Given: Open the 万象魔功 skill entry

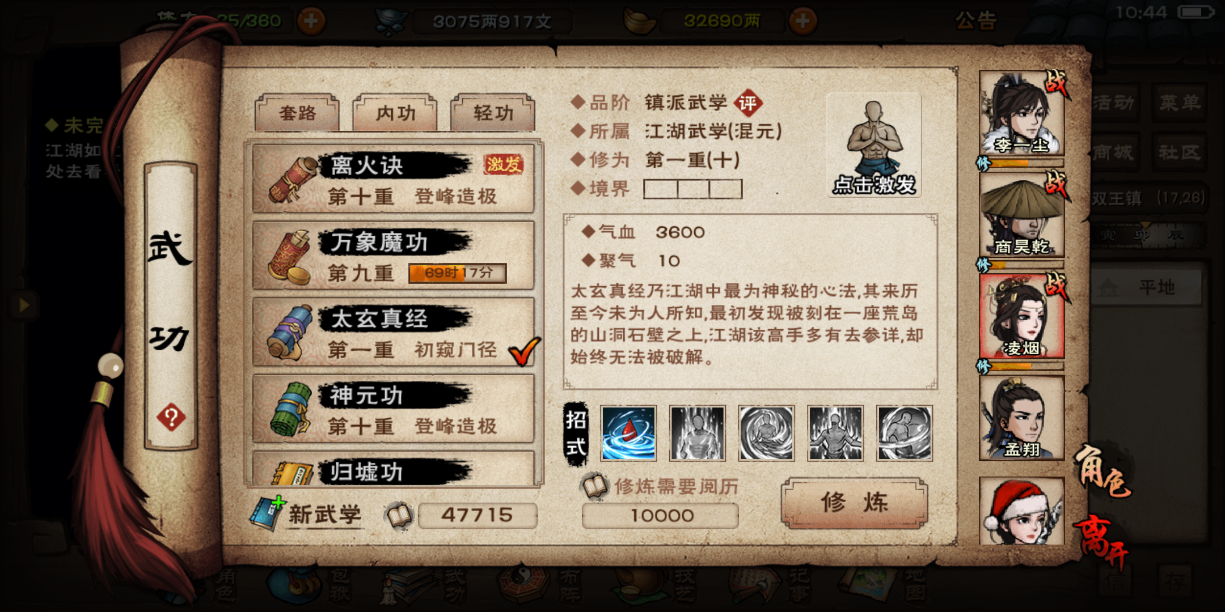Looking at the screenshot, I should 393,255.
